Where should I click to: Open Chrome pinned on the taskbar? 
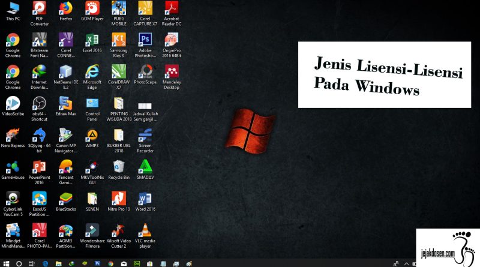[110, 263]
